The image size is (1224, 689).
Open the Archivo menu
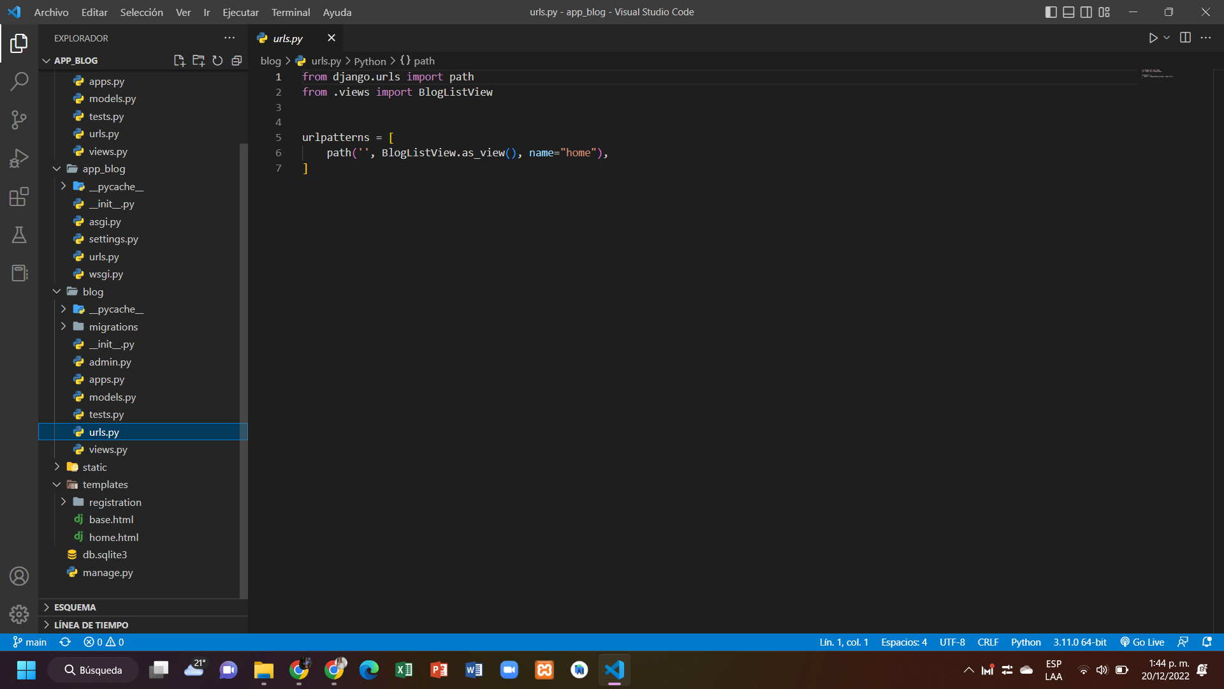click(x=51, y=12)
